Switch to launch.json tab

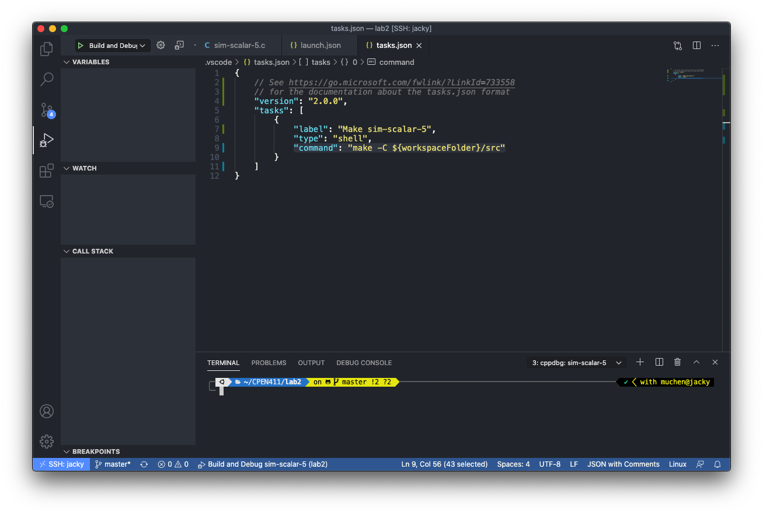320,46
